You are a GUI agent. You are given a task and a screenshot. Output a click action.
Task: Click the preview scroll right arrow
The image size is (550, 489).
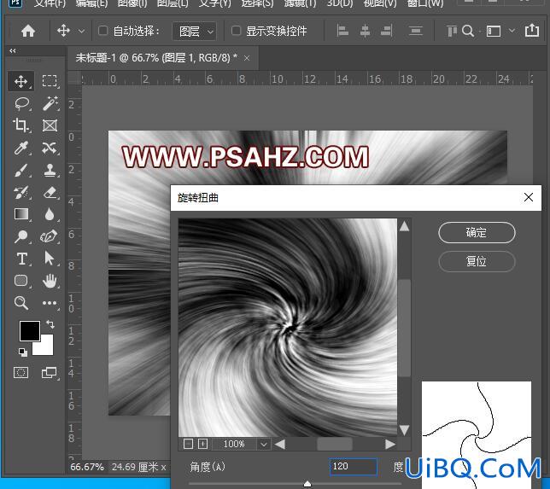coord(390,444)
